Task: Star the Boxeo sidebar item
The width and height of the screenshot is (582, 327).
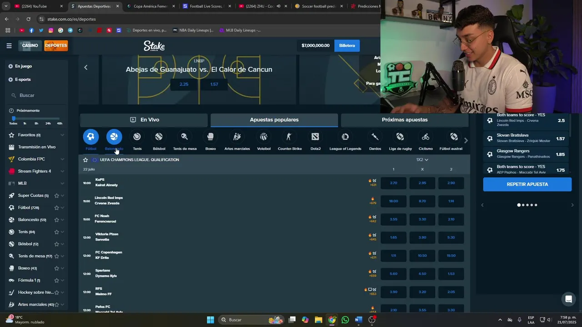Action: [56, 268]
